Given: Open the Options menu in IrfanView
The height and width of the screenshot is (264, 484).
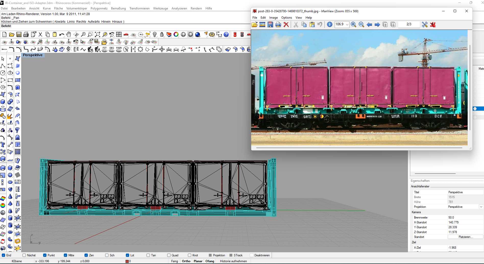Looking at the screenshot, I should tap(287, 18).
